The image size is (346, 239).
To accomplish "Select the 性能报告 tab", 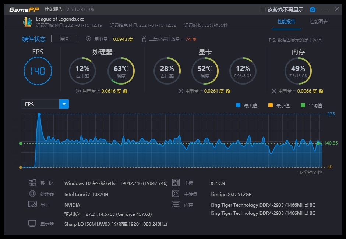I will 286,22.
